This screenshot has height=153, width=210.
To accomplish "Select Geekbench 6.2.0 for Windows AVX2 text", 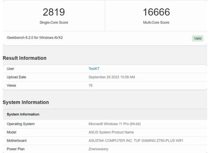I will click(35, 37).
